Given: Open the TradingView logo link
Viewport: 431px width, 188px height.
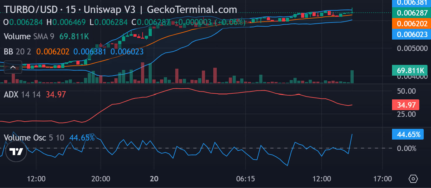Looking at the screenshot, I should coord(16,152).
